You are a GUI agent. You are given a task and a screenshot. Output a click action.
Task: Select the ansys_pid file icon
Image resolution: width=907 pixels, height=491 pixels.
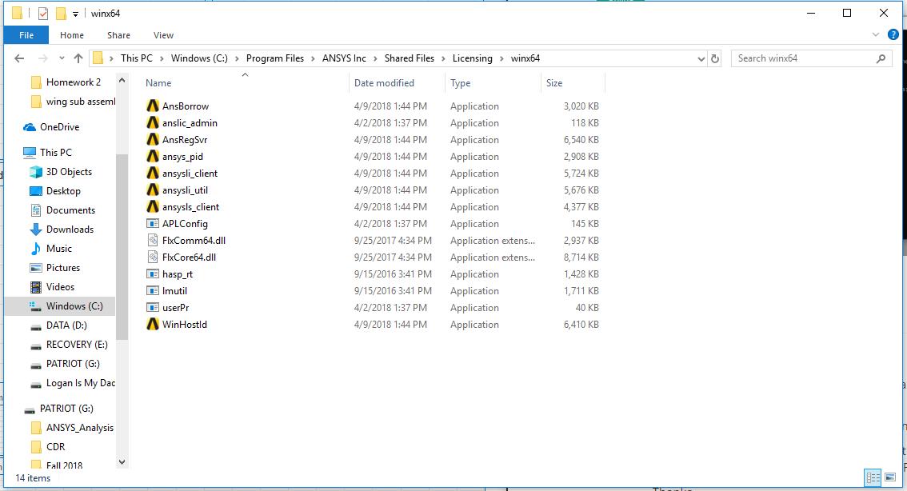[153, 156]
